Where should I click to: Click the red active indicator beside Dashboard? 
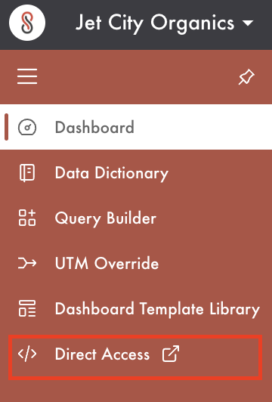(x=6, y=127)
